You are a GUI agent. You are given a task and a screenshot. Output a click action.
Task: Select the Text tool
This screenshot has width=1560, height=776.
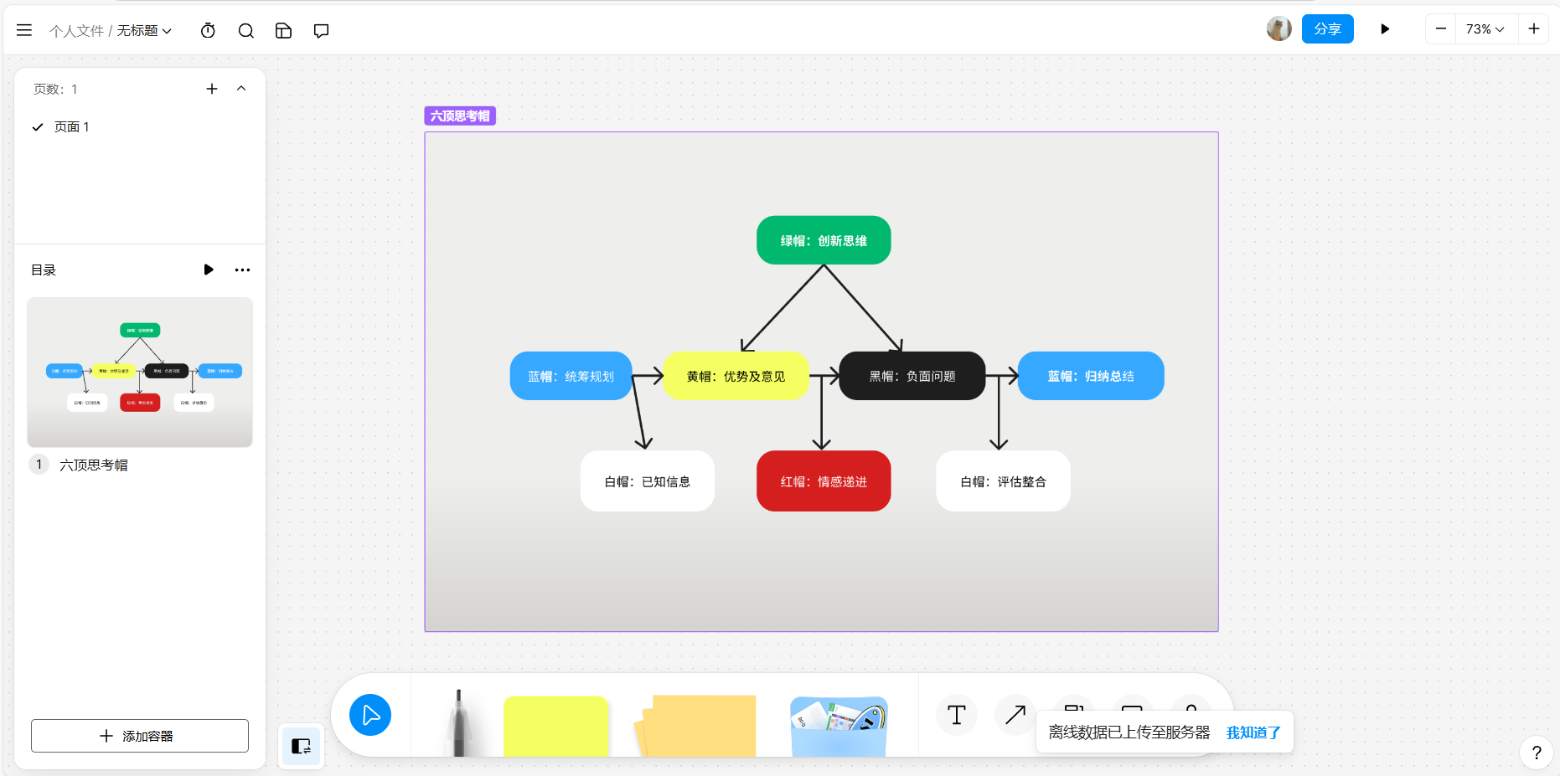pos(956,715)
